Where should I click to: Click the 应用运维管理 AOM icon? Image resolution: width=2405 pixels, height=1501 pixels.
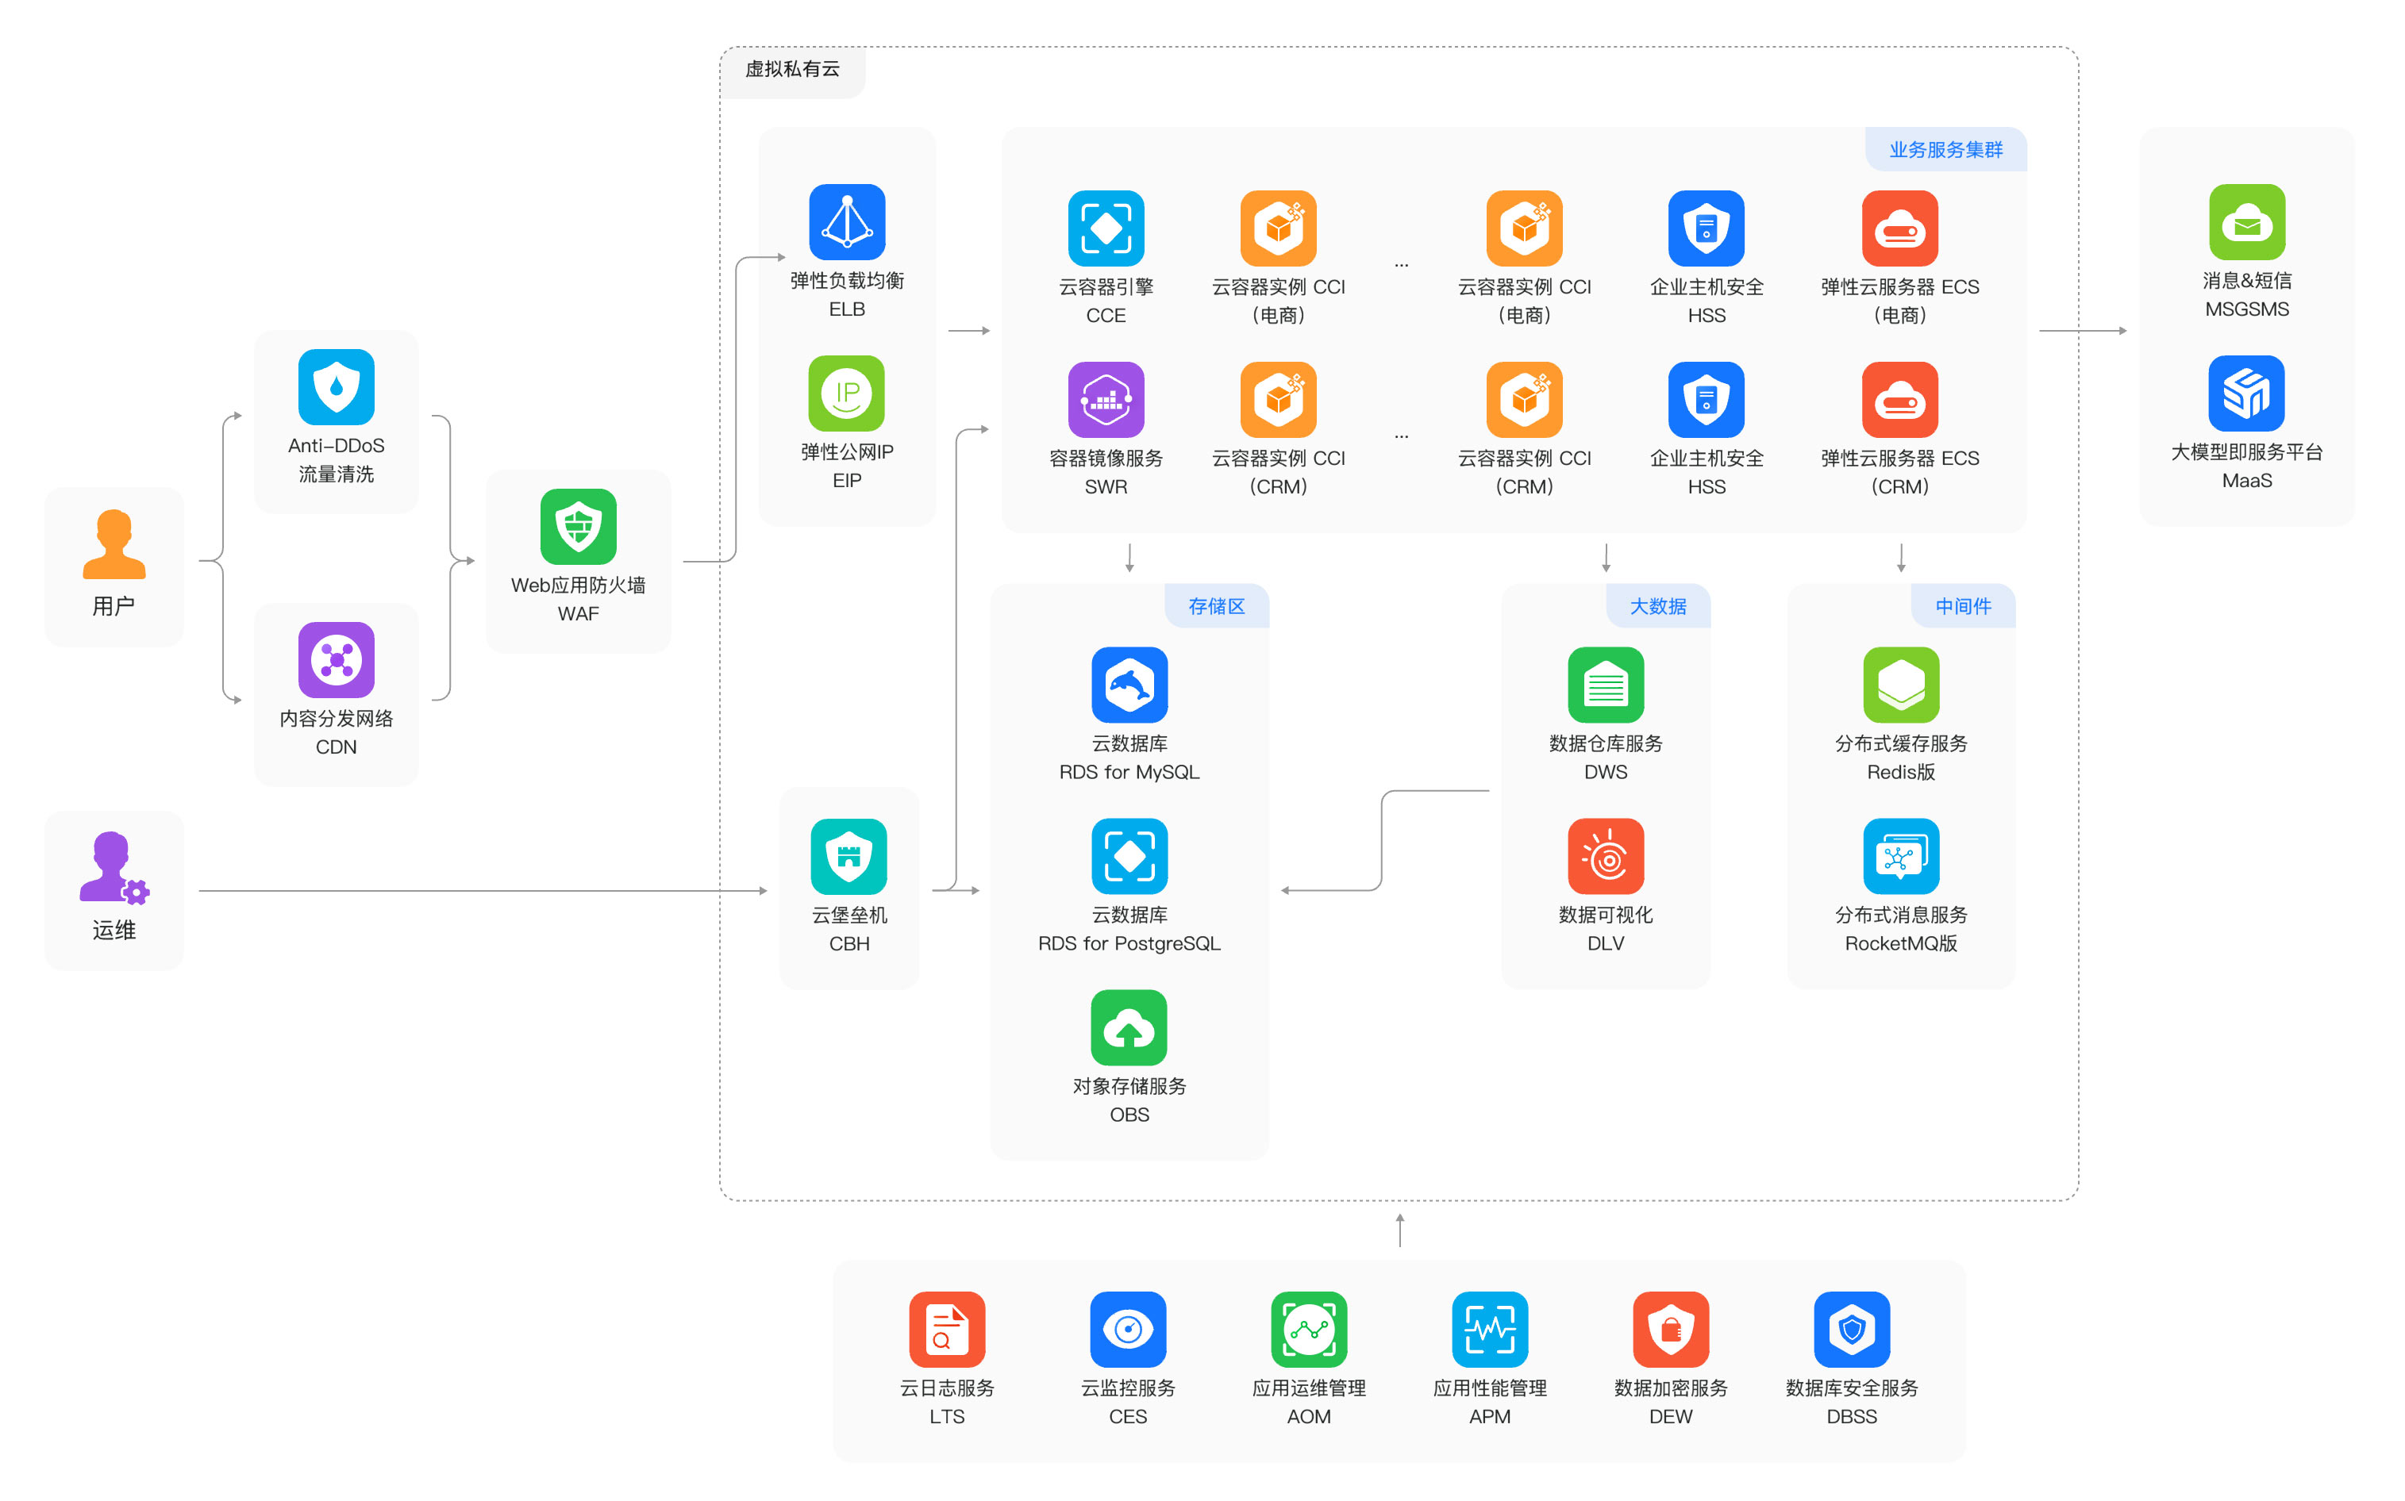tap(1309, 1330)
